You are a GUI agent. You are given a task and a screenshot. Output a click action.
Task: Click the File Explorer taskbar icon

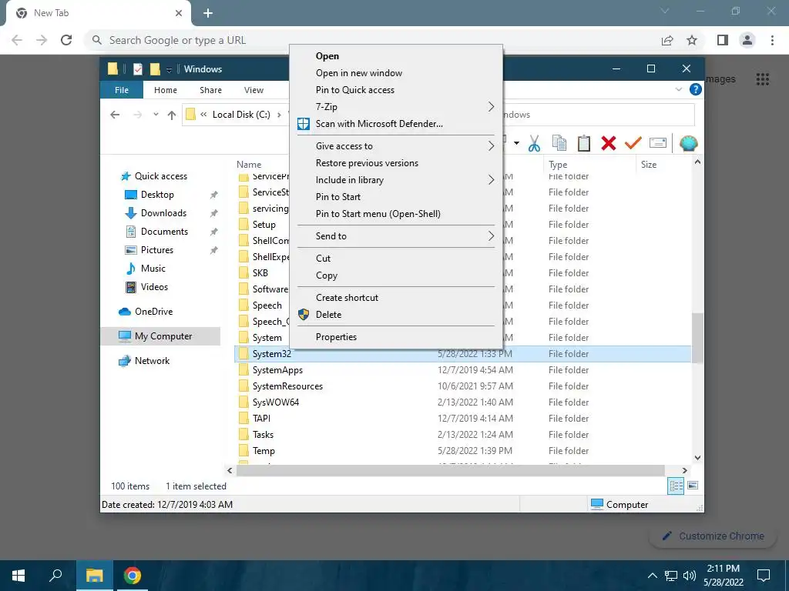point(94,576)
